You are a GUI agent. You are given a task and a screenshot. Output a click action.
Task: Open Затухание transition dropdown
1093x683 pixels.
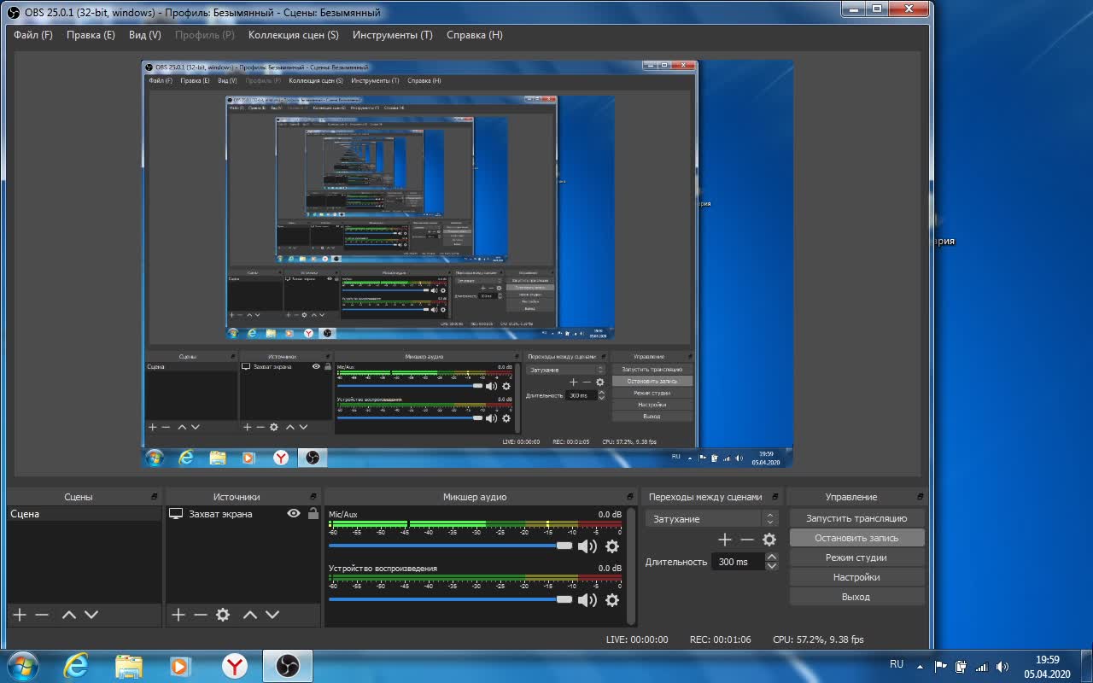(x=711, y=518)
